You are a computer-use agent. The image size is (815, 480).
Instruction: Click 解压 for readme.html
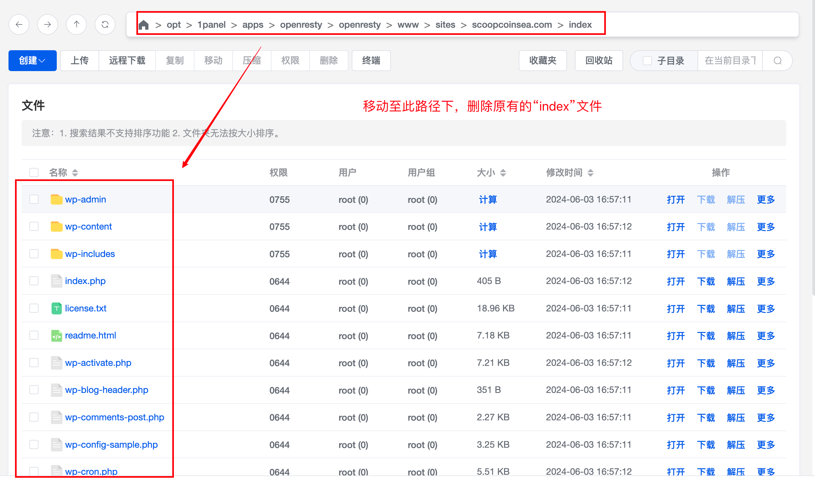click(x=736, y=336)
